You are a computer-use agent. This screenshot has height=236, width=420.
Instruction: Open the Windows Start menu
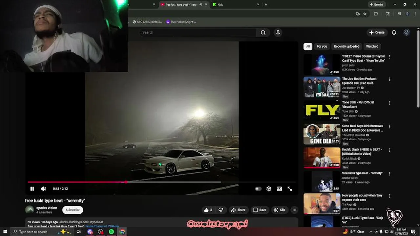pyautogui.click(x=5, y=232)
